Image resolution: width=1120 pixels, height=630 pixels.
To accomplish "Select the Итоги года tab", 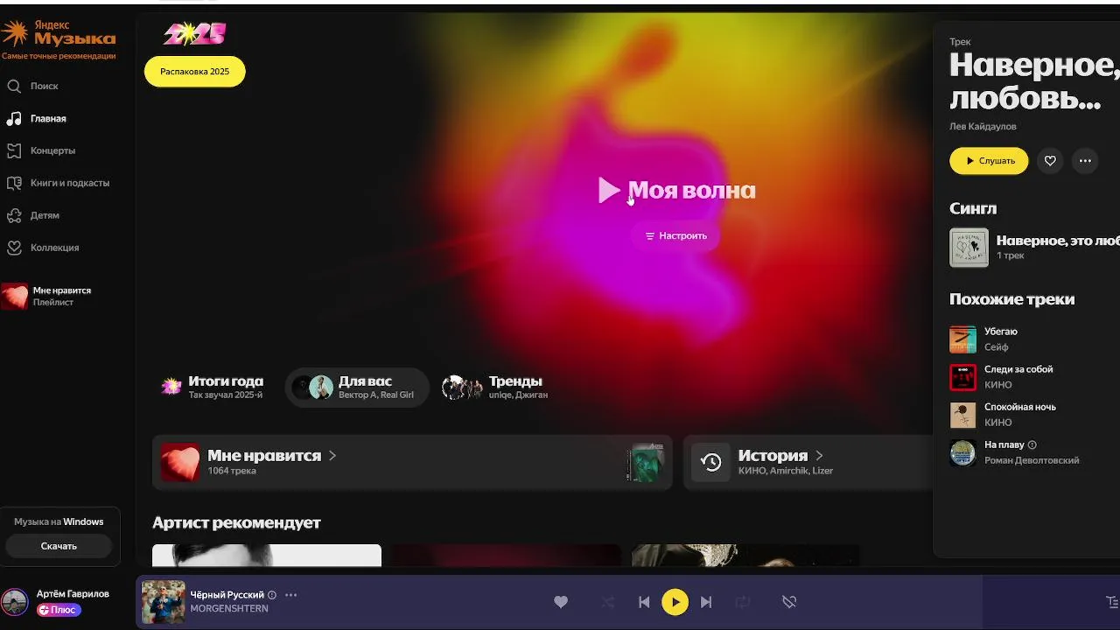I will tap(213, 387).
